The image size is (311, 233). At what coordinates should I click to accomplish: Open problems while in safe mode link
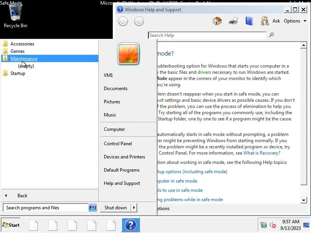click(x=190, y=200)
